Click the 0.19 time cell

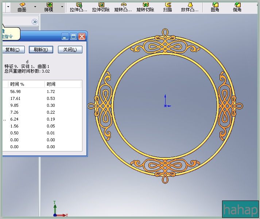[51, 119]
